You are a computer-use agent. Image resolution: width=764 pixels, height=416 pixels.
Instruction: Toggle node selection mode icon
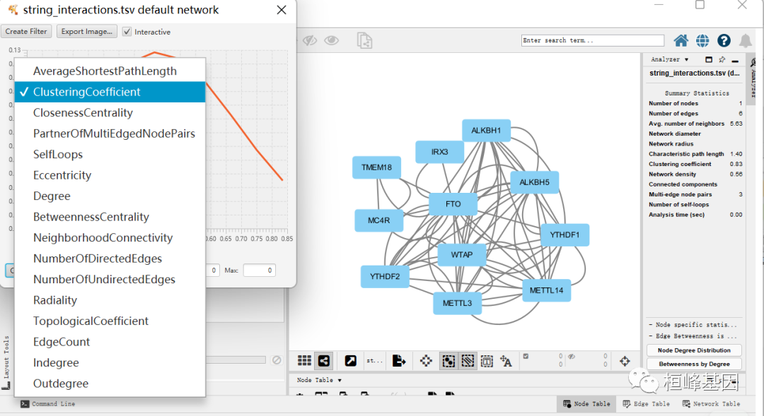[448, 361]
